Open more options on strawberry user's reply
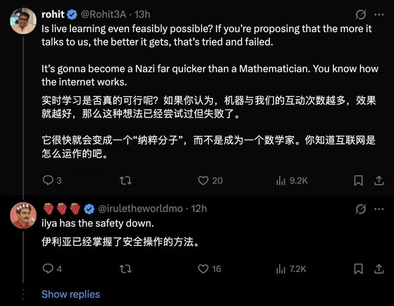The width and height of the screenshot is (394, 306). point(379,209)
